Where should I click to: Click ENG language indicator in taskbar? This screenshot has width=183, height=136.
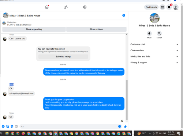click(164, 133)
